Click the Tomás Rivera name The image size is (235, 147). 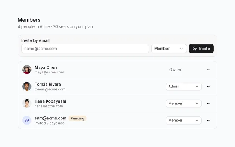point(48,84)
